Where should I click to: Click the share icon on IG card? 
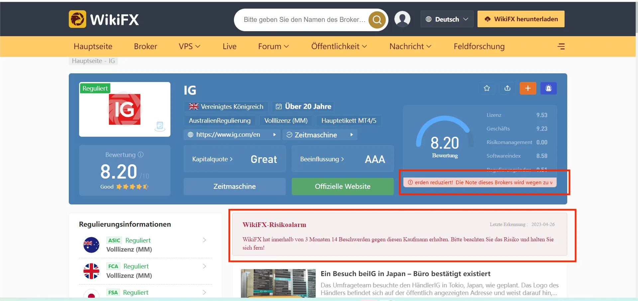(507, 88)
